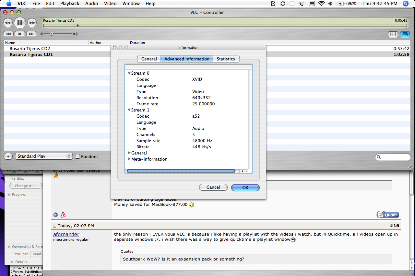This screenshot has width=415, height=276.
Task: Click OK in the Information dialog
Action: coord(245,187)
